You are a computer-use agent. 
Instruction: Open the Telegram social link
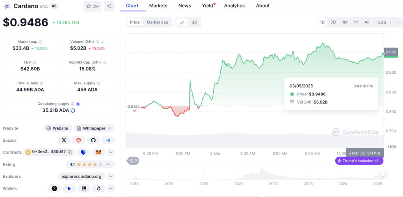pos(108,140)
